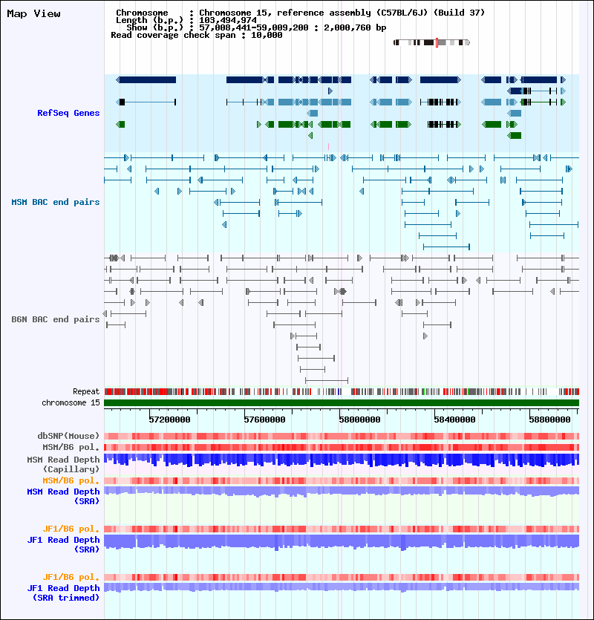Click the Read coverage check span text
The width and height of the screenshot is (594, 620).
(197, 35)
